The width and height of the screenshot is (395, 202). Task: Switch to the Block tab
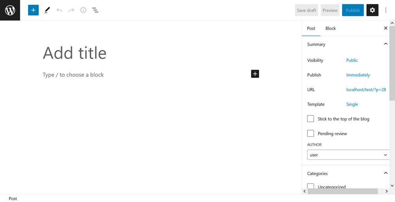[x=331, y=28]
